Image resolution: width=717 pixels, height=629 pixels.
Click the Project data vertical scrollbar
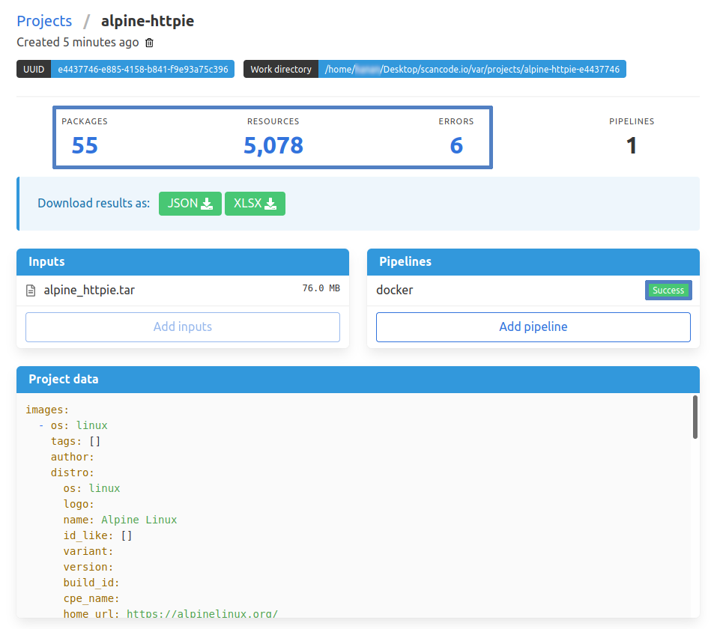695,417
